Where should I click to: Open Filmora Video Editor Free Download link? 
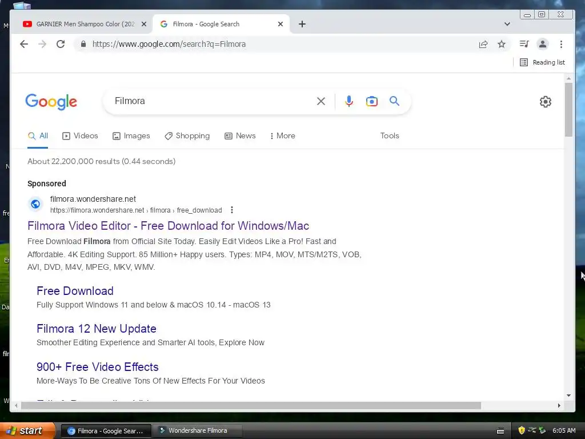(x=169, y=226)
